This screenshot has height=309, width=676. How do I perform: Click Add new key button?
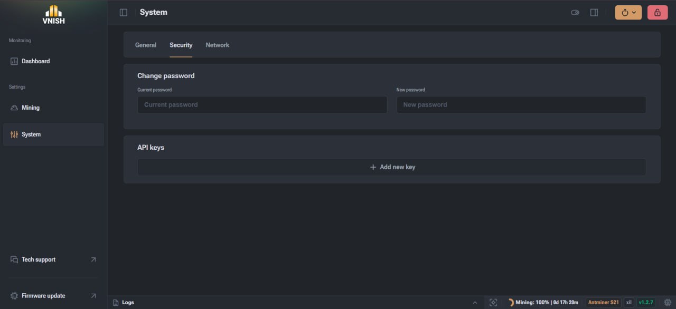tap(392, 167)
